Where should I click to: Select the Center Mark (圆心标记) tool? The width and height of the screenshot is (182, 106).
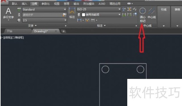(143, 15)
